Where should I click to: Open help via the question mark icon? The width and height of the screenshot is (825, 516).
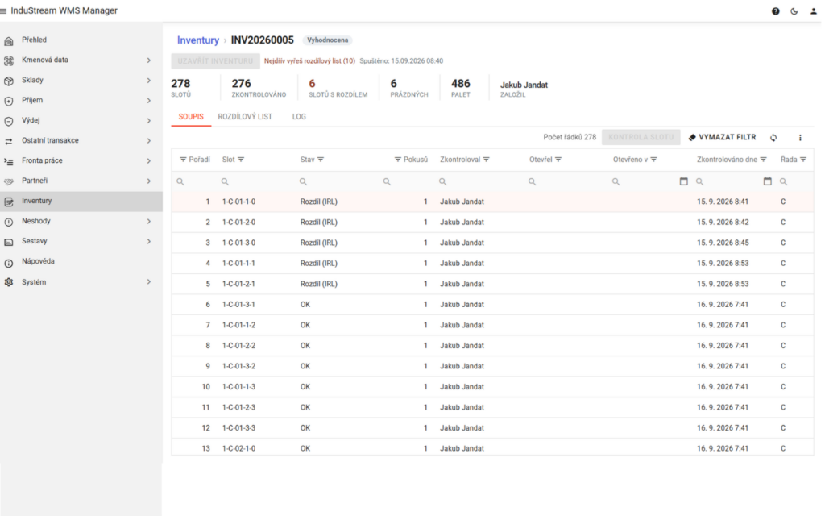coord(776,11)
